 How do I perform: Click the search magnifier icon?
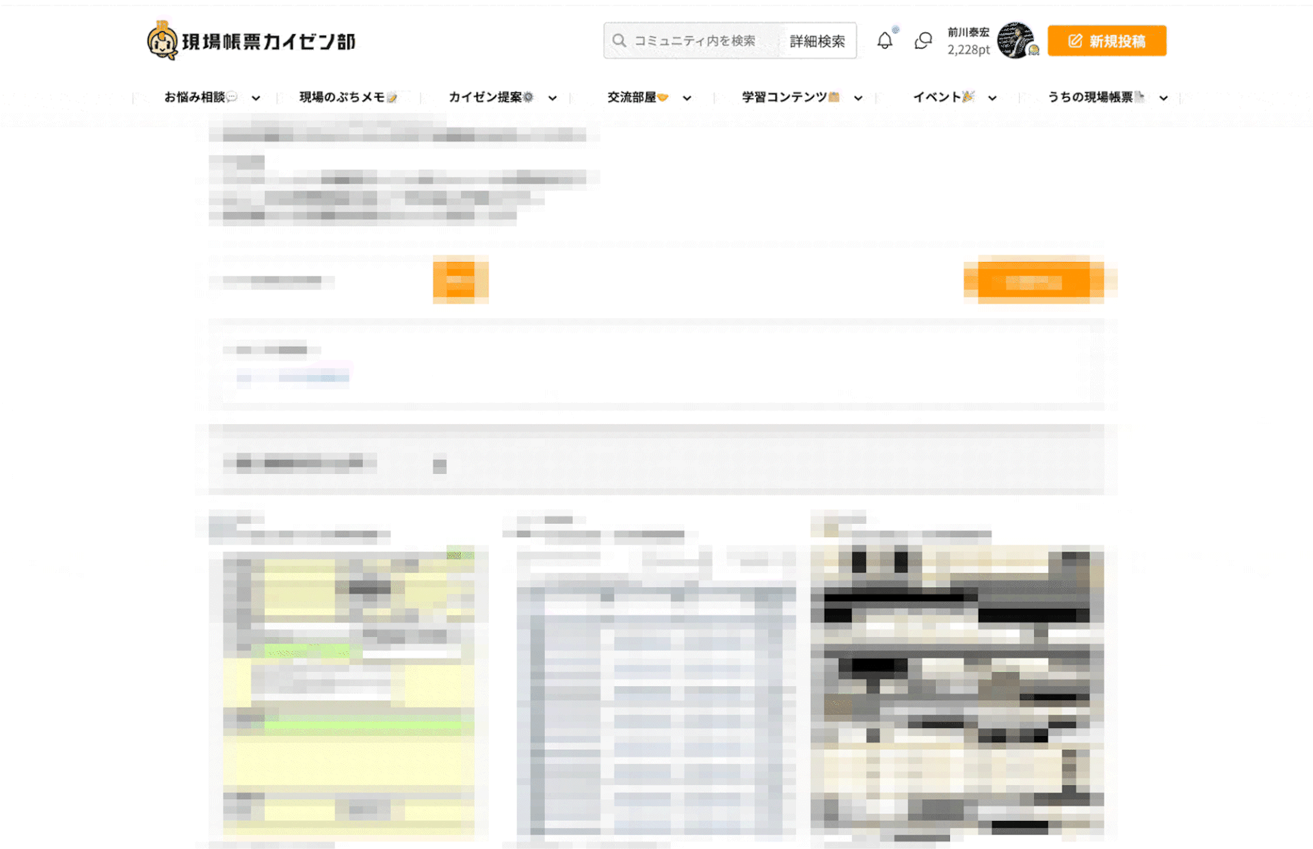pyautogui.click(x=619, y=41)
